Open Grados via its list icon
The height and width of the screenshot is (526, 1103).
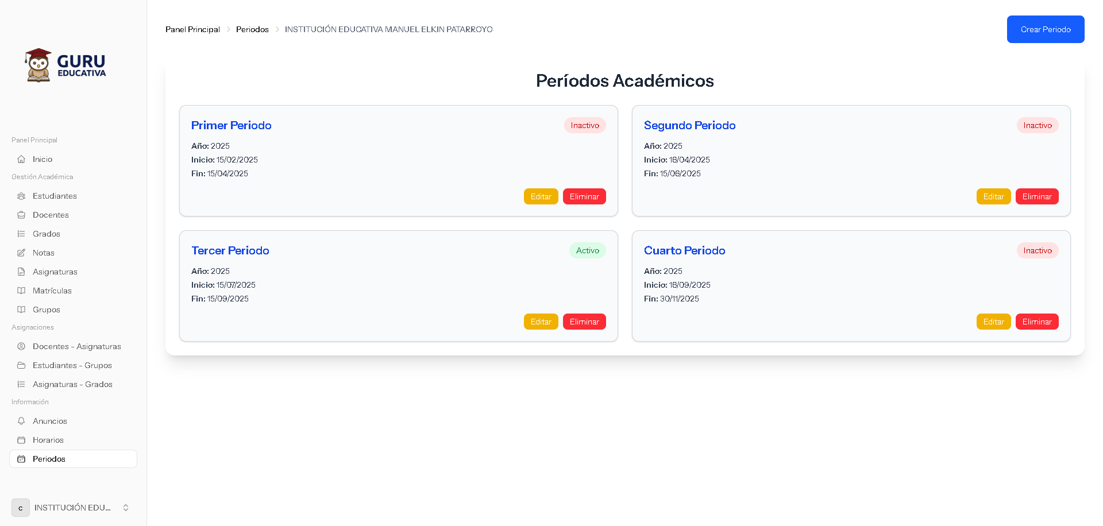[21, 234]
